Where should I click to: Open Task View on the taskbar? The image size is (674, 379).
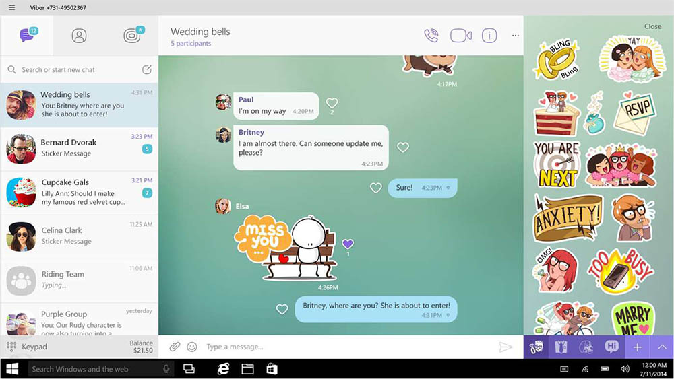click(x=189, y=369)
